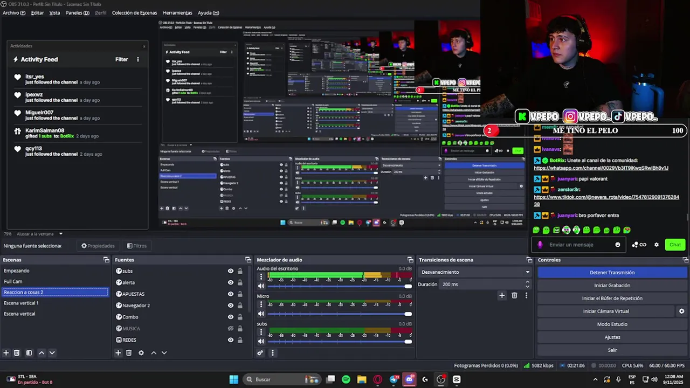Adjust Audio del escritorio volume slider
Image resolution: width=690 pixels, height=388 pixels.
pyautogui.click(x=339, y=286)
